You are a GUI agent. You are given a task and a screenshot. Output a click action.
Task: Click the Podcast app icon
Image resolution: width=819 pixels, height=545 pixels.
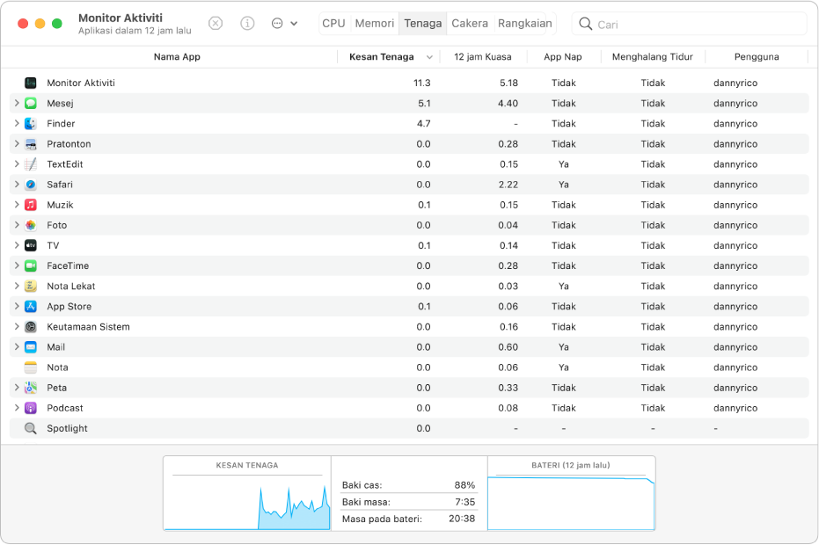click(31, 408)
